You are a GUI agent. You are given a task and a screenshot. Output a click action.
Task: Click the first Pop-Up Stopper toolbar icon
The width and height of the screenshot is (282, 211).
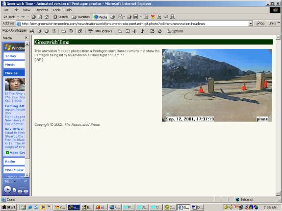(x=32, y=31)
